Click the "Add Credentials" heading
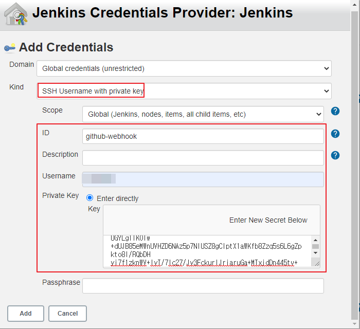360x329 pixels. pyautogui.click(x=66, y=47)
